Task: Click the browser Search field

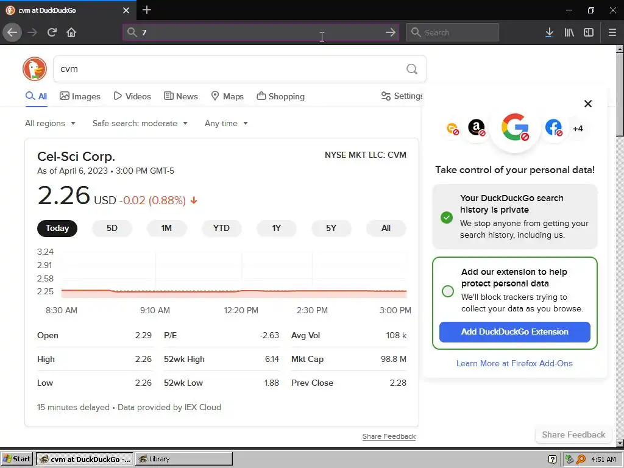Action: [x=453, y=32]
